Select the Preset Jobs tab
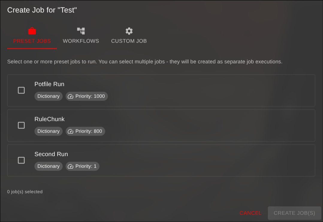 (x=32, y=41)
